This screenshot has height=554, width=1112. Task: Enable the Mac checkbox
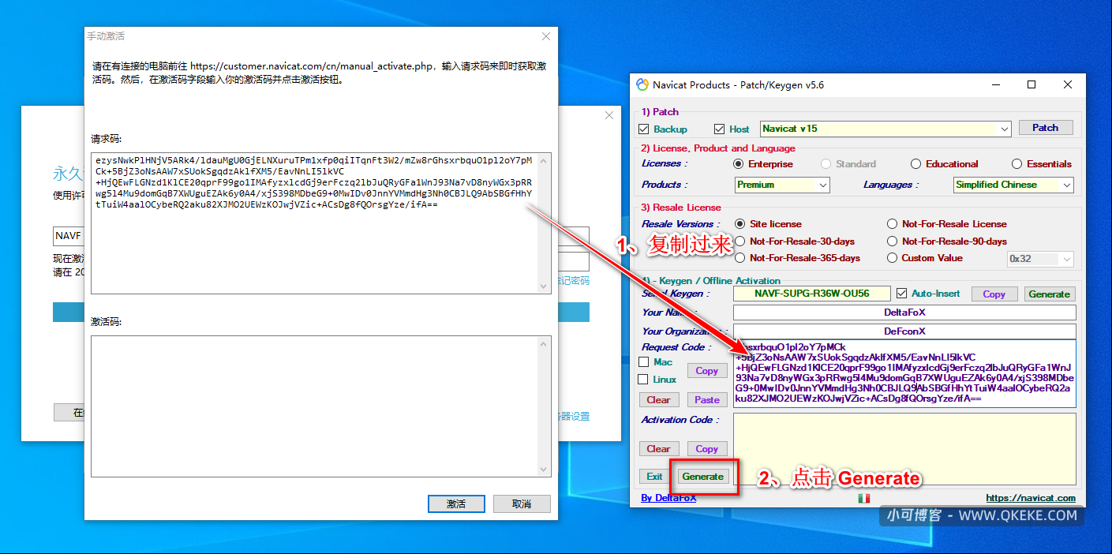click(643, 362)
